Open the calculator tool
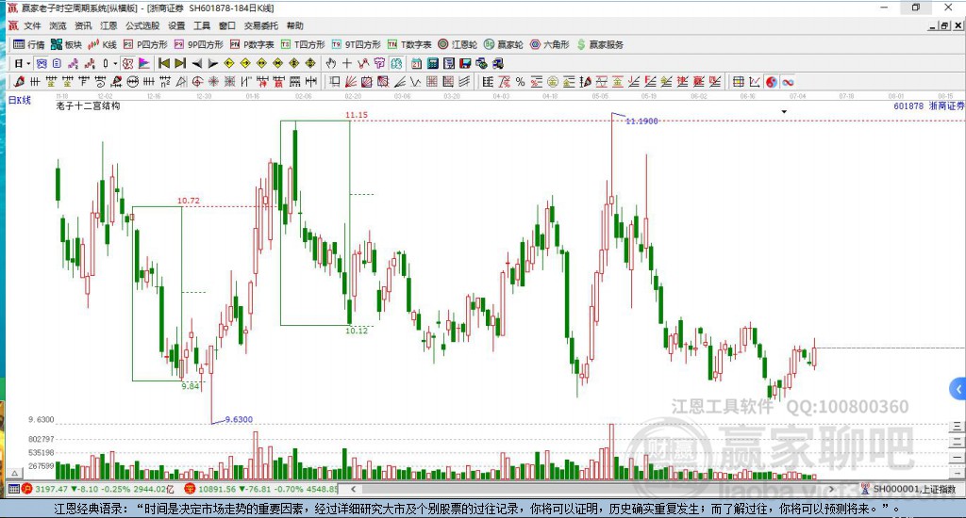 [x=432, y=63]
